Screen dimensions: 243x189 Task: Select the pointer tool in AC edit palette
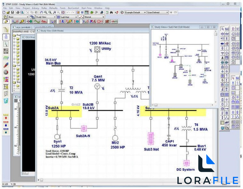point(223,29)
